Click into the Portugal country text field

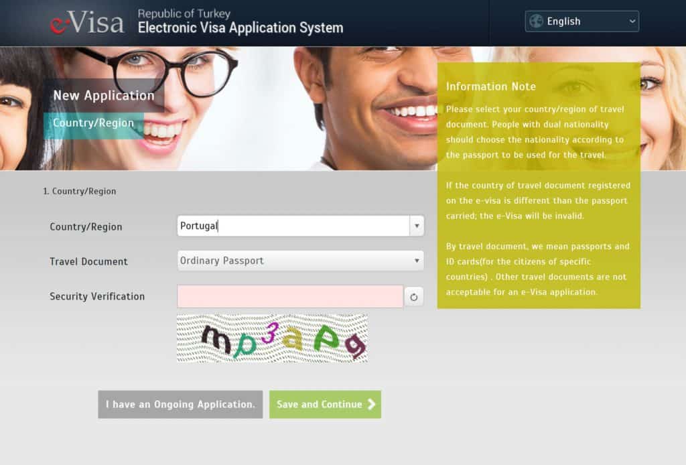[x=293, y=226]
